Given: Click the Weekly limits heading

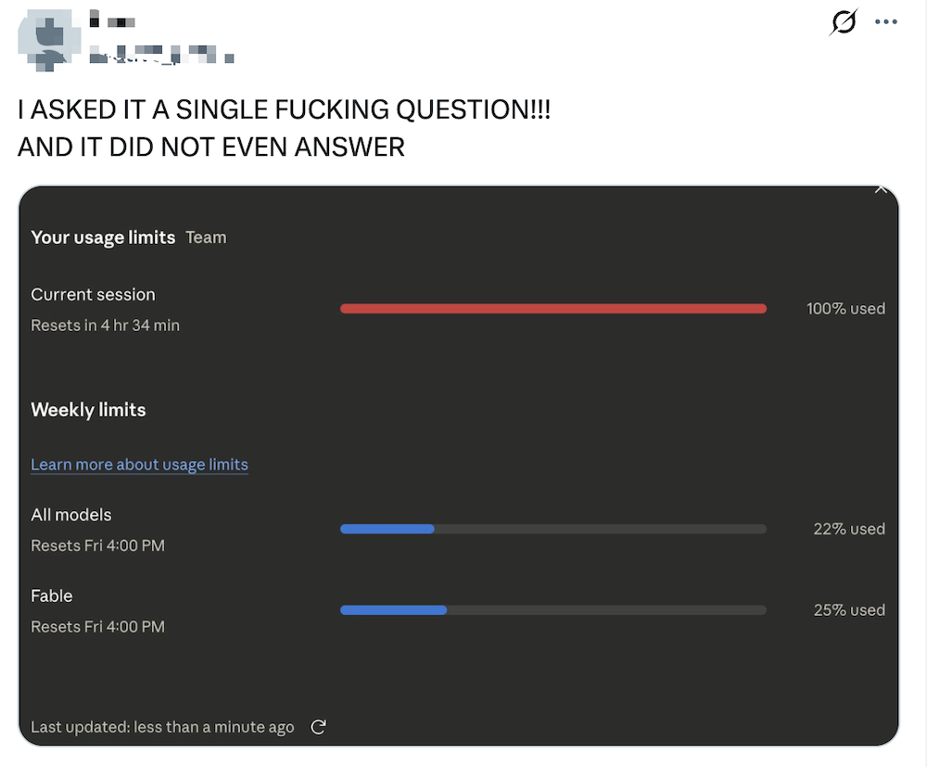Looking at the screenshot, I should 88,410.
